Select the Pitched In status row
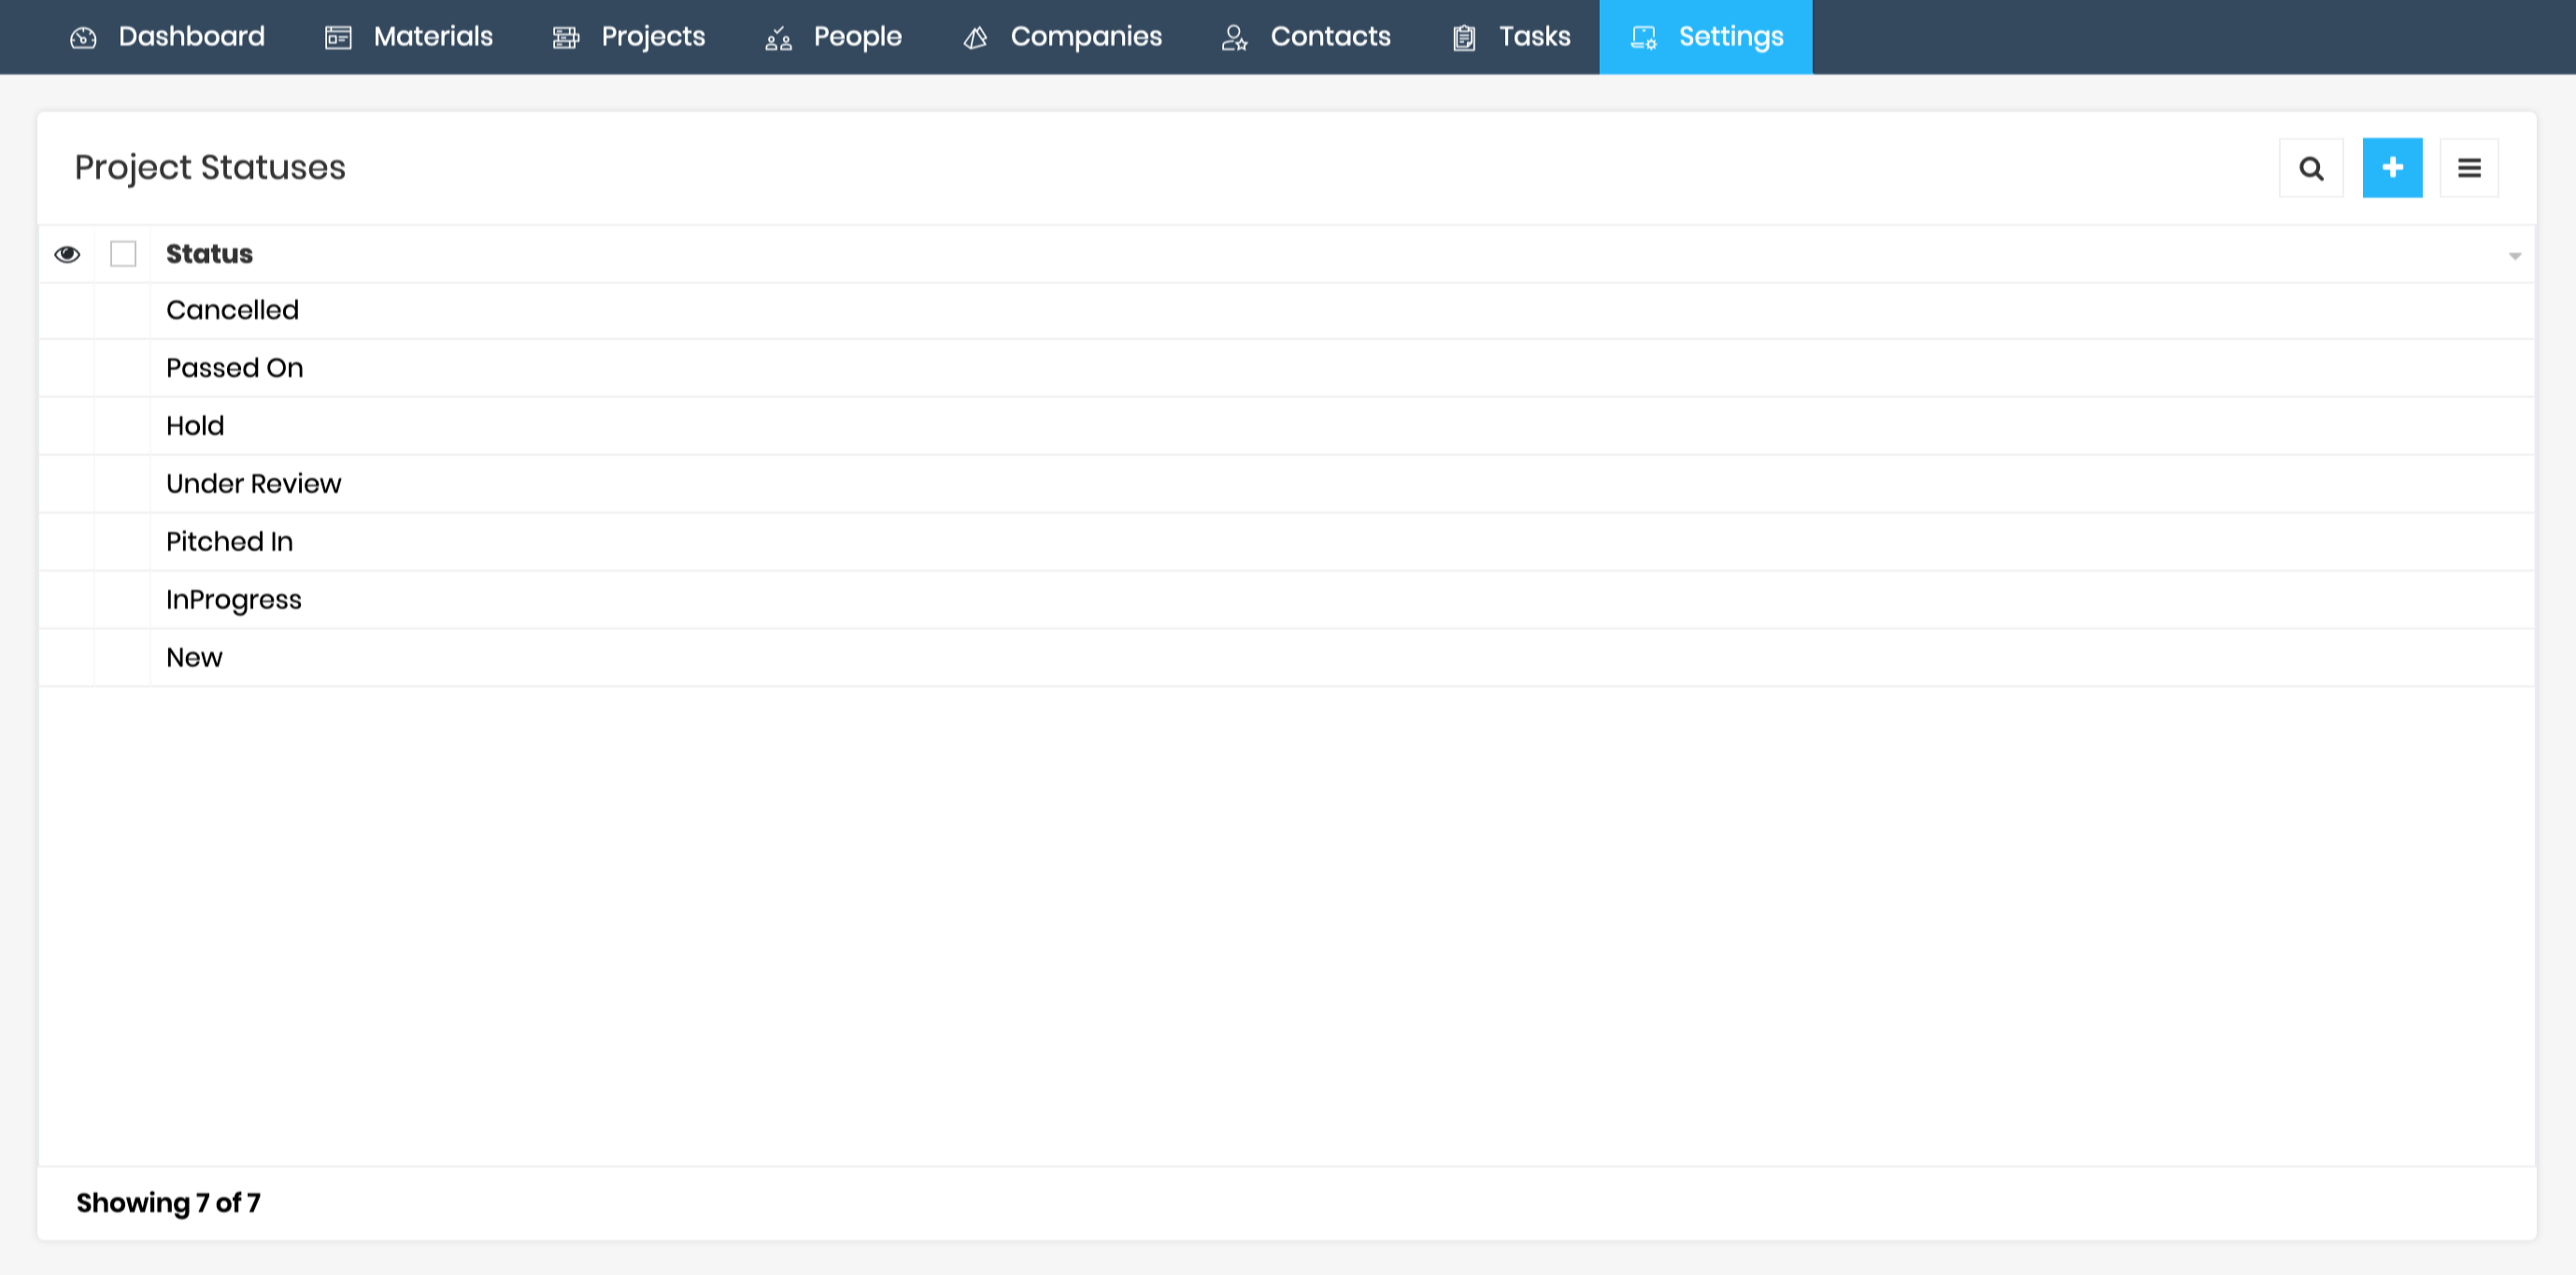Viewport: 2576px width, 1275px height. (x=1286, y=543)
